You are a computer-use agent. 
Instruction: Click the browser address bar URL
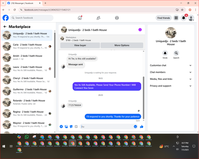click(47, 10)
